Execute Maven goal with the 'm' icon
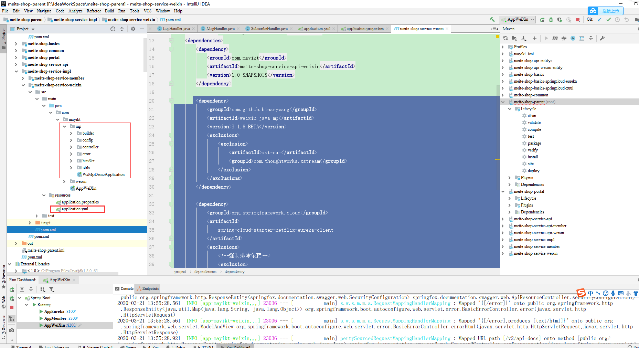The image size is (639, 348). pyautogui.click(x=555, y=38)
